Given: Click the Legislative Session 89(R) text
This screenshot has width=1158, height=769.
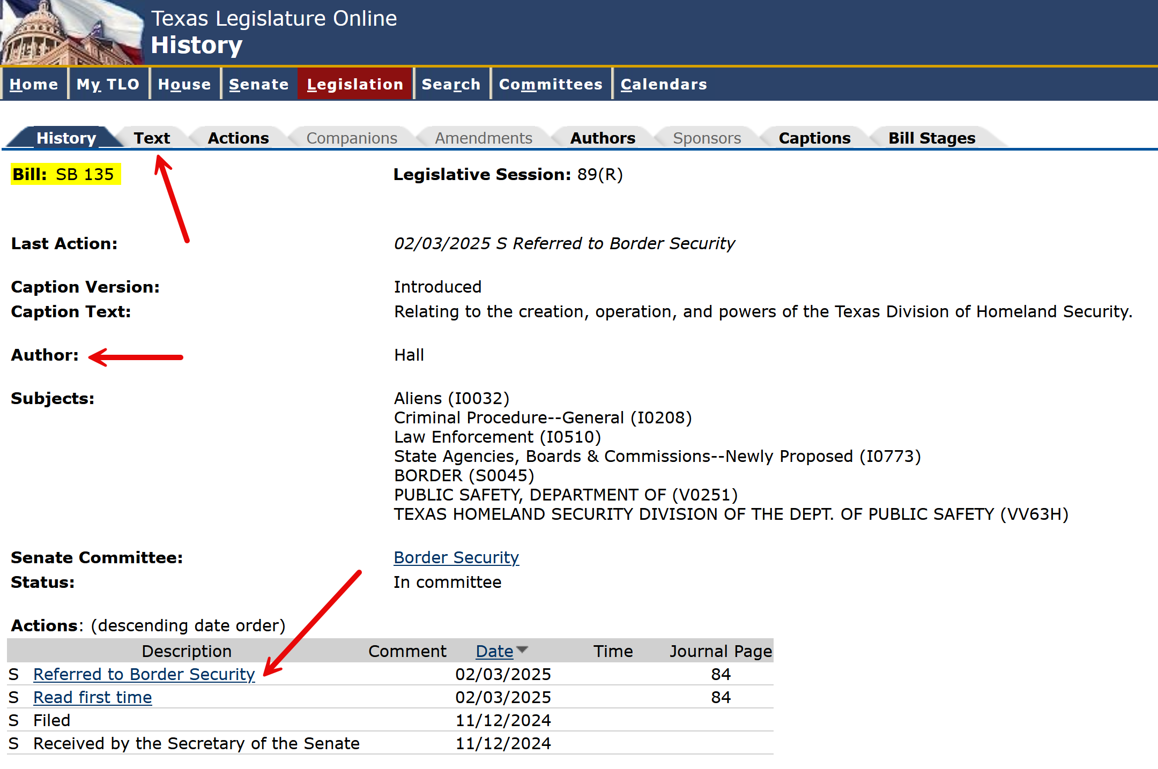Looking at the screenshot, I should tap(508, 174).
